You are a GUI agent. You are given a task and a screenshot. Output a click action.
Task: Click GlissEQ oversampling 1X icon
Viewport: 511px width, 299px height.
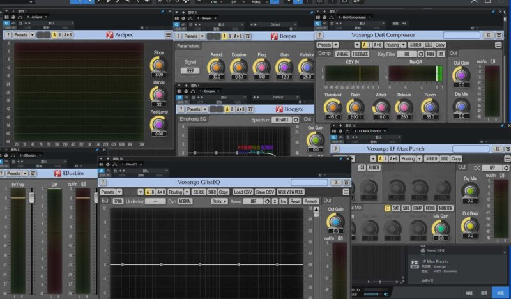pyautogui.click(x=336, y=182)
